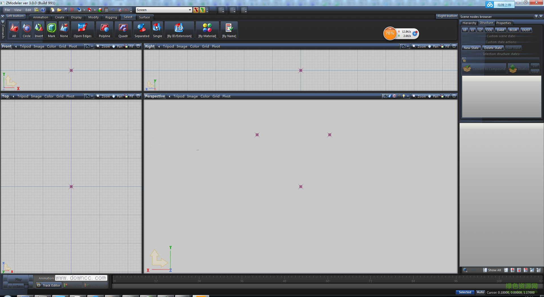Open the By ID/Extension selector
Screen dimensions: 544x297
coord(179,30)
